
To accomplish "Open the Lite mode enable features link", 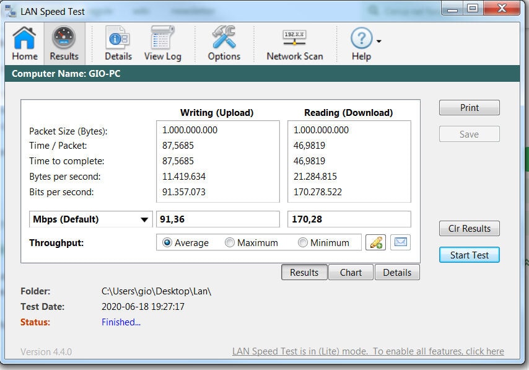I will (368, 351).
